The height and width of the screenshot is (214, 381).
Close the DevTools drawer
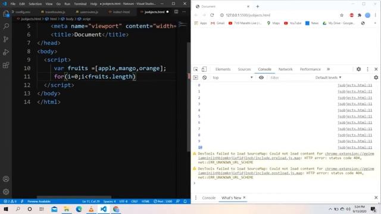tap(376, 198)
